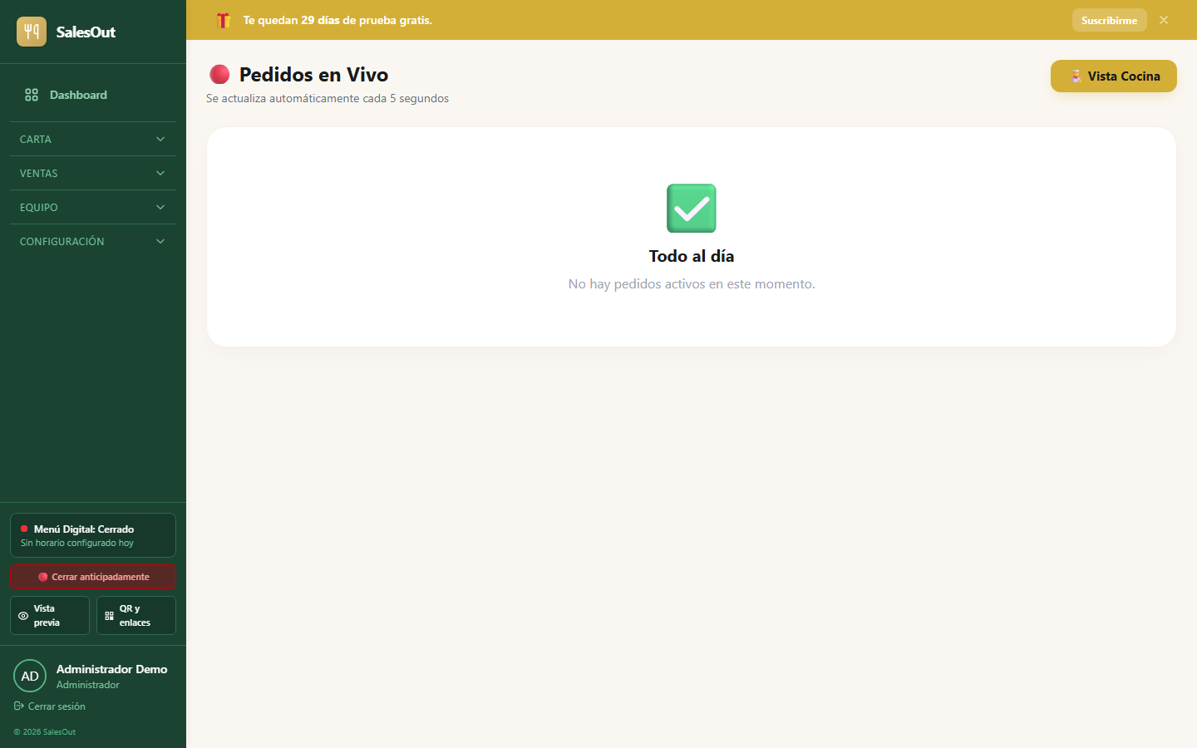The height and width of the screenshot is (748, 1197).
Task: Click the QR code icon
Action: (x=109, y=616)
